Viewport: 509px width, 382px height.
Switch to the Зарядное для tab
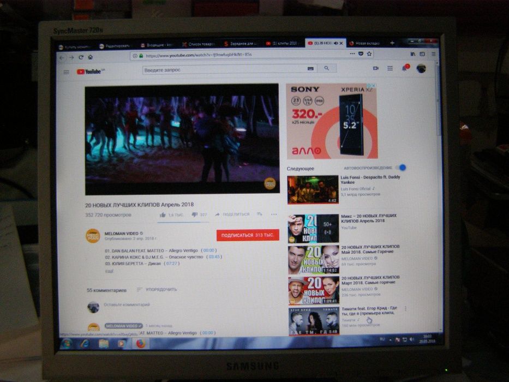point(241,44)
